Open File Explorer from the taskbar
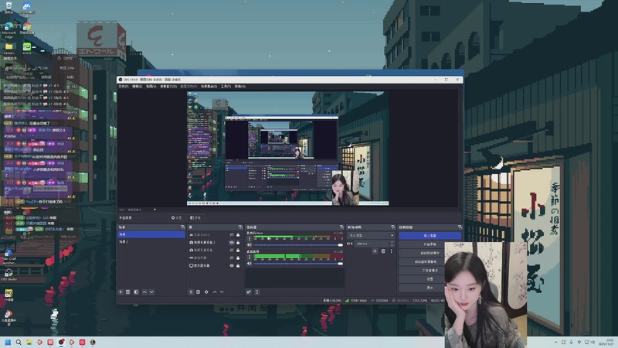 pyautogui.click(x=29, y=342)
